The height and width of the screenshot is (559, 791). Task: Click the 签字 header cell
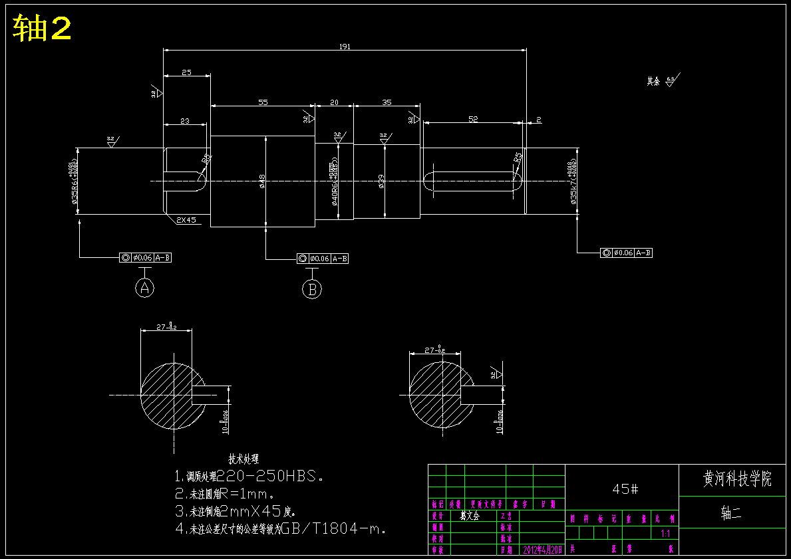tap(520, 504)
